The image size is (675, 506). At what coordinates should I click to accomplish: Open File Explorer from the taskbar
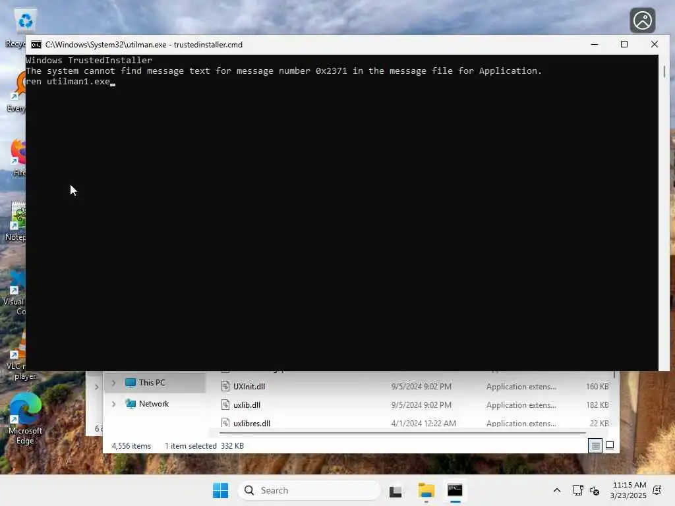click(426, 490)
